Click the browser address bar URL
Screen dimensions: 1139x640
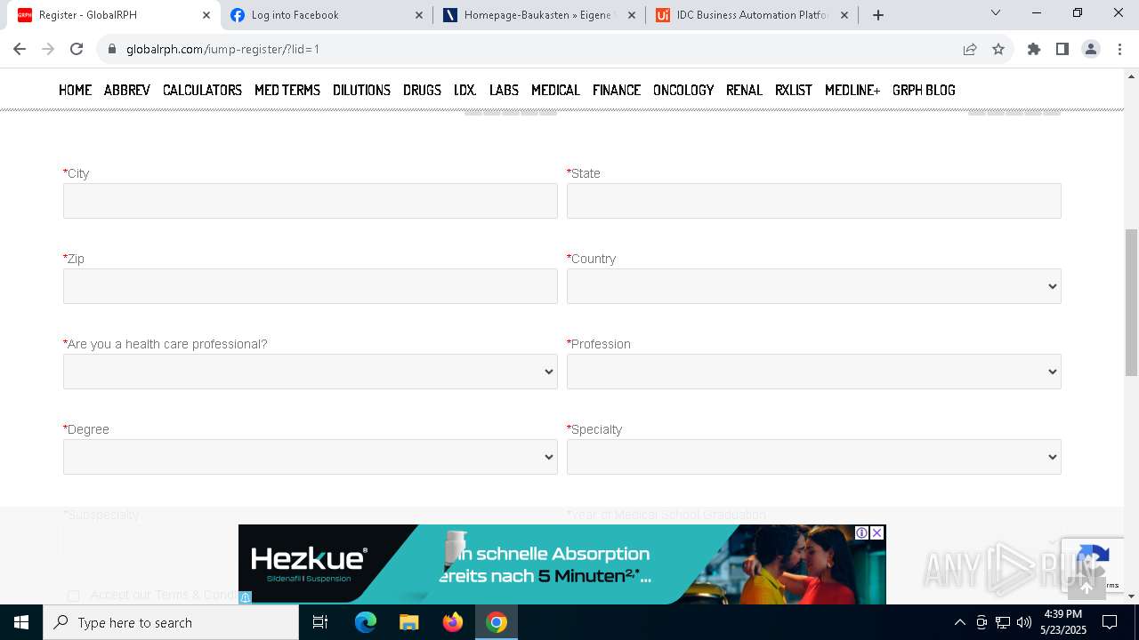point(222,49)
